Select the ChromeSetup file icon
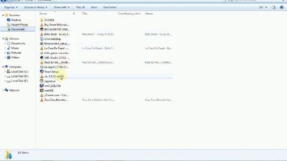This screenshot has width=287, height=161. tap(42, 39)
